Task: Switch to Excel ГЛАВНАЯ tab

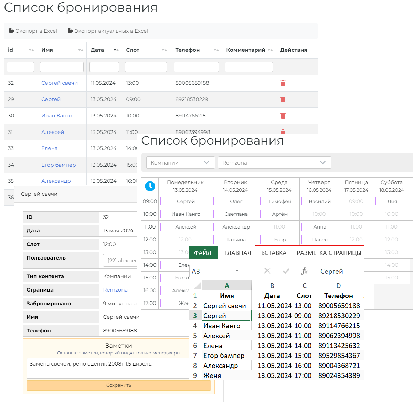Action: (238, 253)
